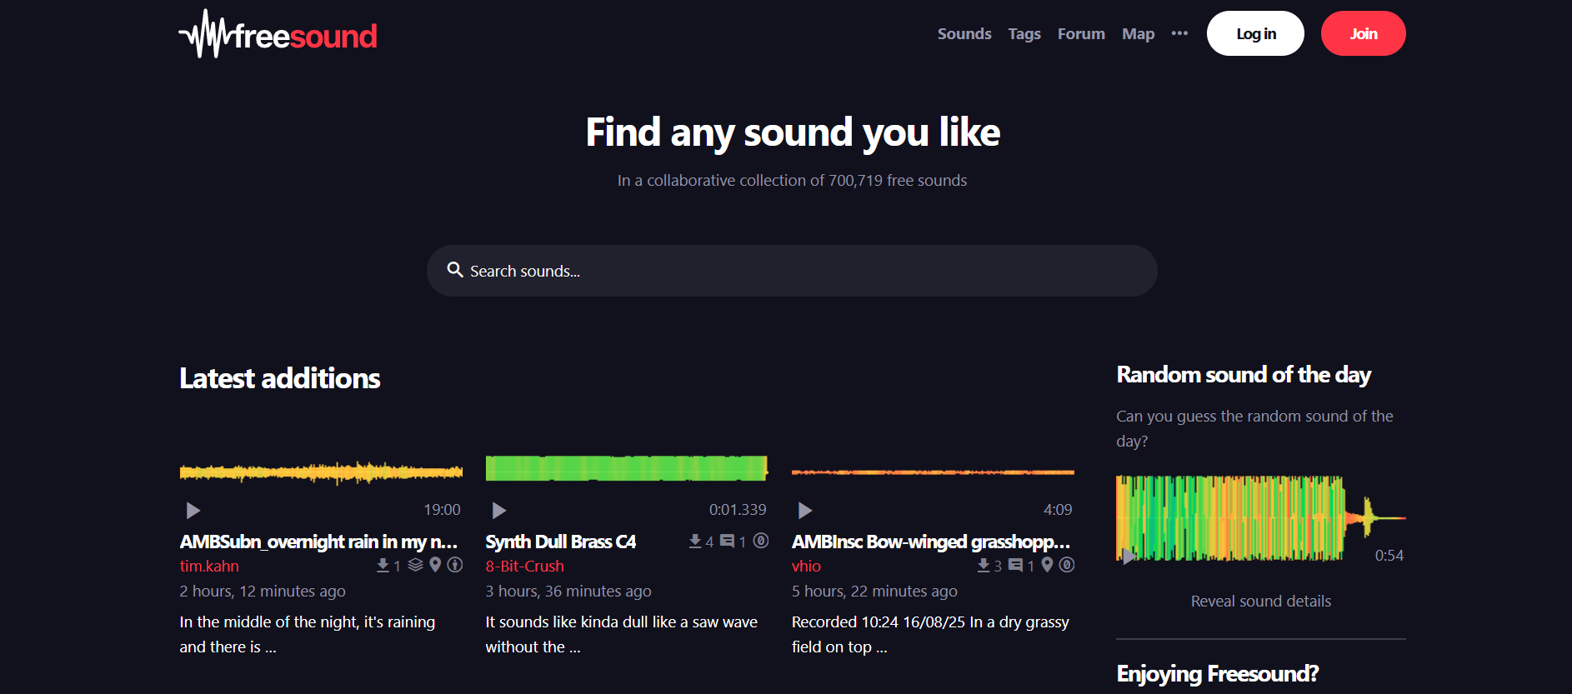Viewport: 1572px width, 694px height.
Task: Click the 0:54 duration text
Action: 1389,556
